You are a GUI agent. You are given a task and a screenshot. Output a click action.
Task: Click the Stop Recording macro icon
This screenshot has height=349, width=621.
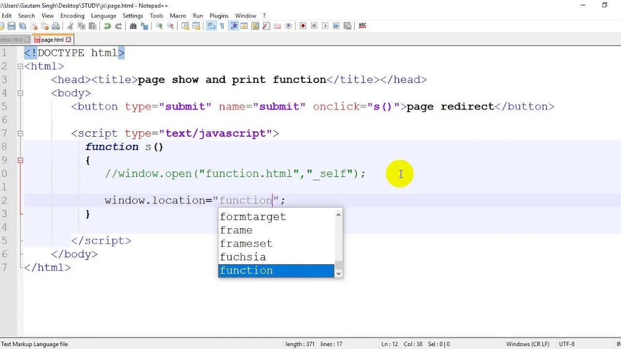(x=314, y=26)
